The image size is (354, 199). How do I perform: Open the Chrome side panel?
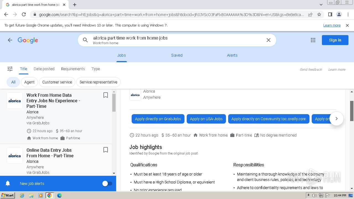(330, 14)
